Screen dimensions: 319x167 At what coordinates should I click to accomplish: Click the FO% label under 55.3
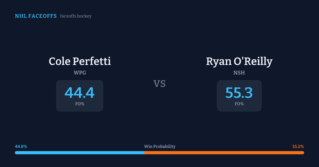(239, 104)
